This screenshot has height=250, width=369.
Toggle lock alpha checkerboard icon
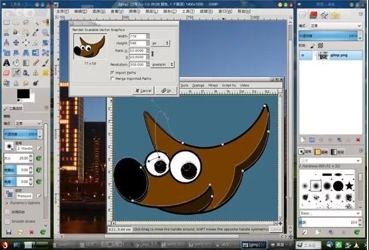[321, 45]
